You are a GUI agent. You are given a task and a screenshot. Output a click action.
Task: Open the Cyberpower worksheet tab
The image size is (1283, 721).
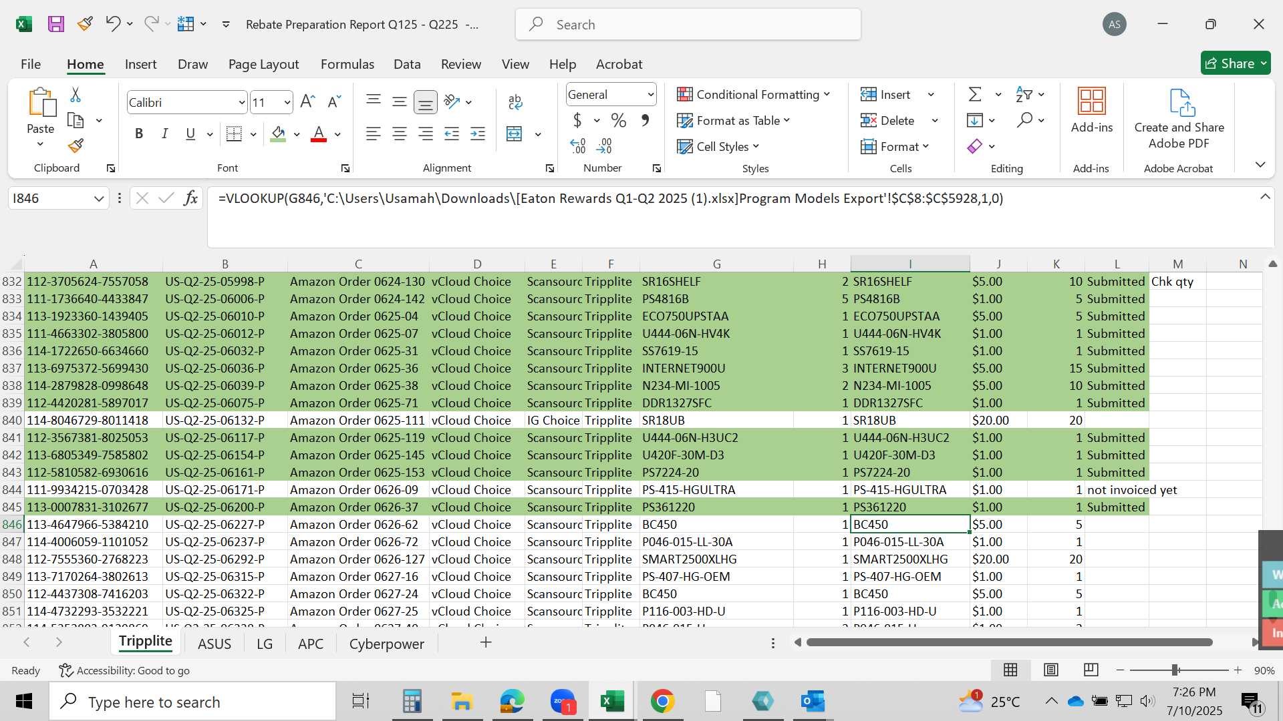point(386,644)
